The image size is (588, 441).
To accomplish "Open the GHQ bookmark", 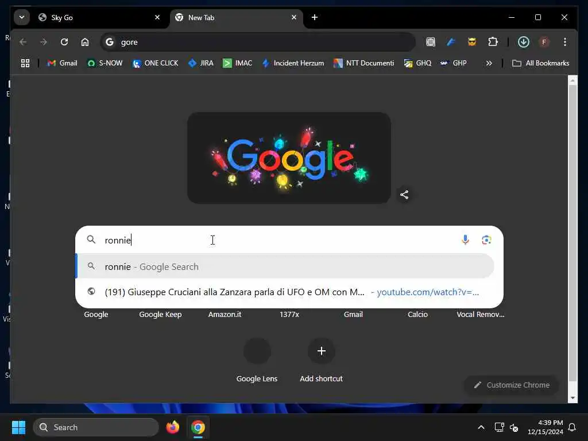I will pyautogui.click(x=418, y=63).
